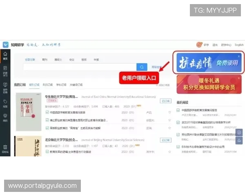The height and width of the screenshot is (196, 245).
Task: Click the floating TOP back-to-top button
Action: click(239, 140)
